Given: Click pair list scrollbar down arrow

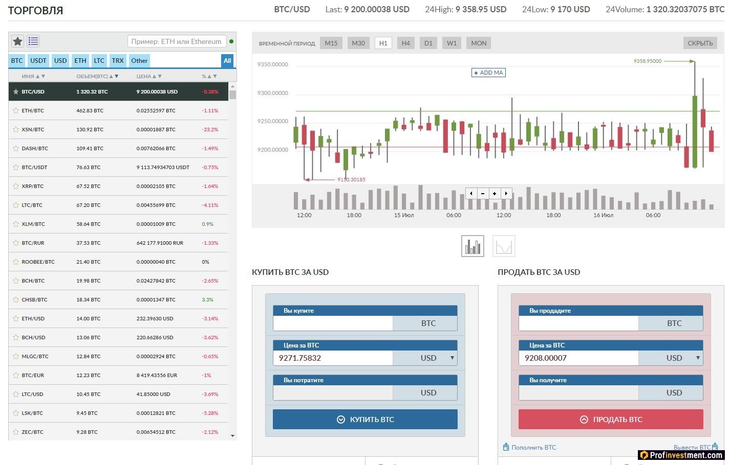Looking at the screenshot, I should [232, 436].
